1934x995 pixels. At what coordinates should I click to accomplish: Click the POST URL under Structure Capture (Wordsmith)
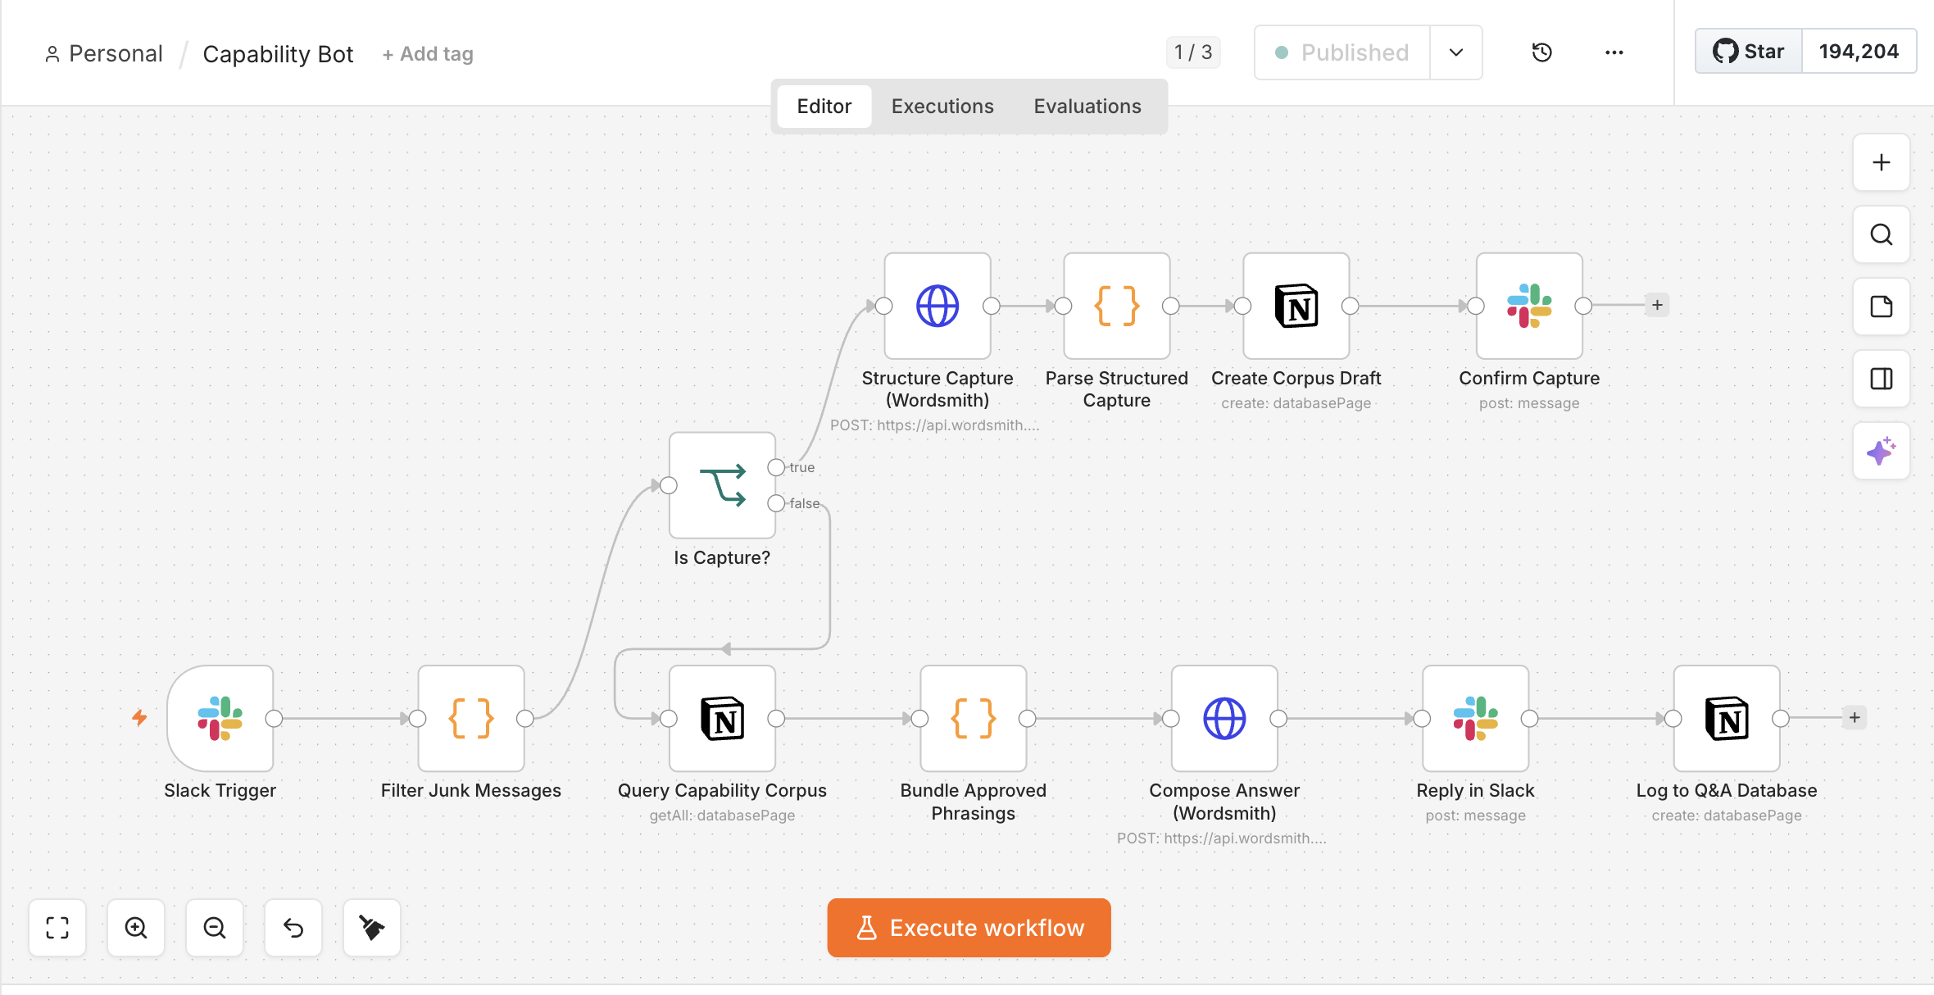935,425
